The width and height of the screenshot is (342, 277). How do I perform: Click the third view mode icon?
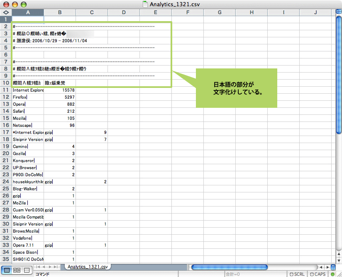tap(27, 270)
